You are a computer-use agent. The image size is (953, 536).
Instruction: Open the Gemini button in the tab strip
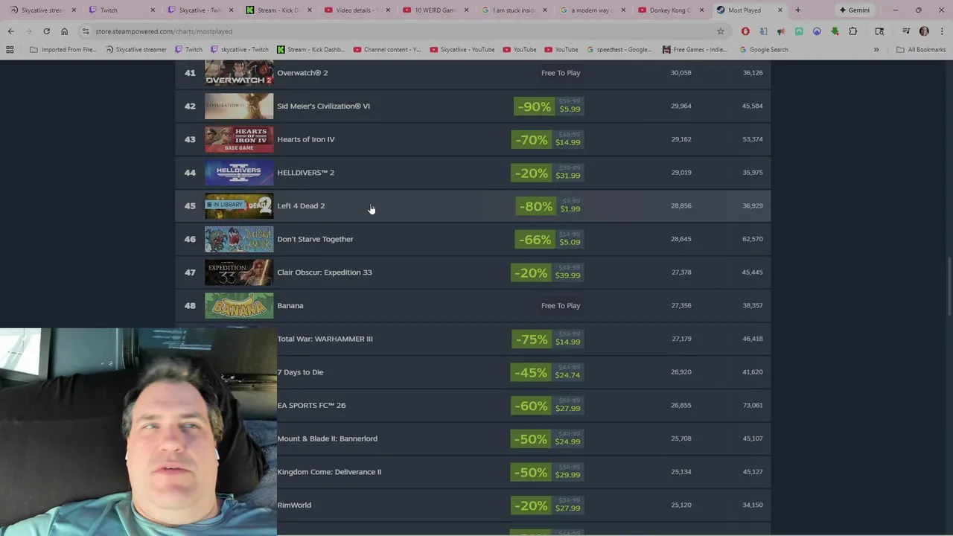[854, 10]
